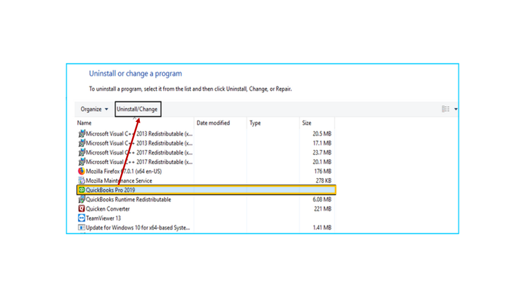This screenshot has width=529, height=297.
Task: Click the 176 MB size value
Action: pos(322,171)
